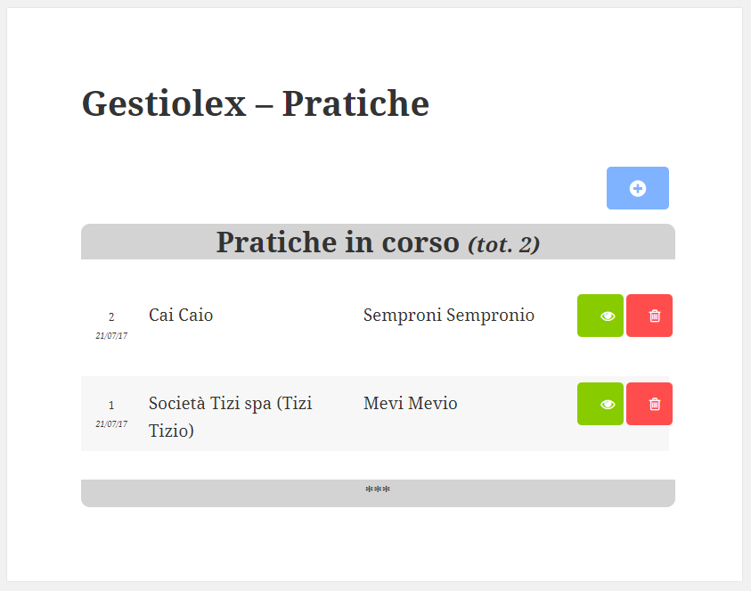The height and width of the screenshot is (591, 751).
Task: Open the Gestiolex – Pratiche page title
Action: pos(255,103)
